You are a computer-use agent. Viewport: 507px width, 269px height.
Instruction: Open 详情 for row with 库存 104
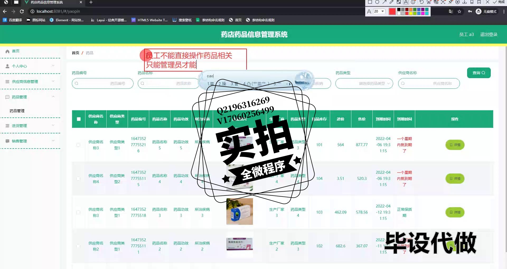point(455,179)
